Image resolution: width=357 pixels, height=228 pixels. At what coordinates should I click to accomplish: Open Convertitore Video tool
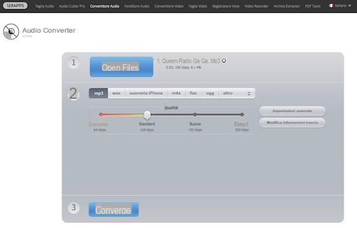pyautogui.click(x=169, y=6)
